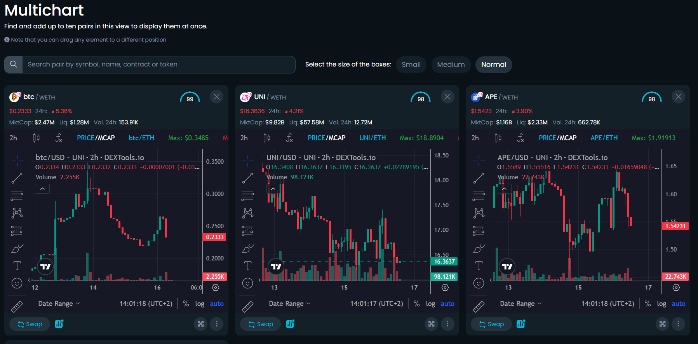Expand btc chart to fullscreen
The height and width of the screenshot is (344, 698).
(x=201, y=324)
